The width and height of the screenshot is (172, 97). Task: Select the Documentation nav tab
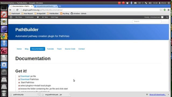tap(38, 49)
